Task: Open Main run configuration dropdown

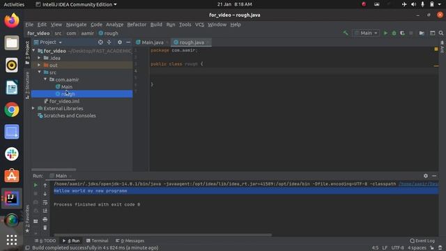Action: 366,33
